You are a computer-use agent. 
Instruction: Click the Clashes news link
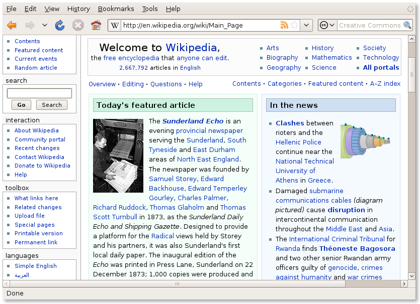(290, 123)
